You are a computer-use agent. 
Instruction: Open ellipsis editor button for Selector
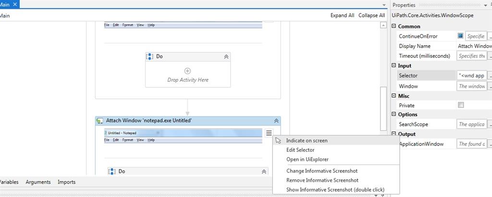tap(490, 75)
